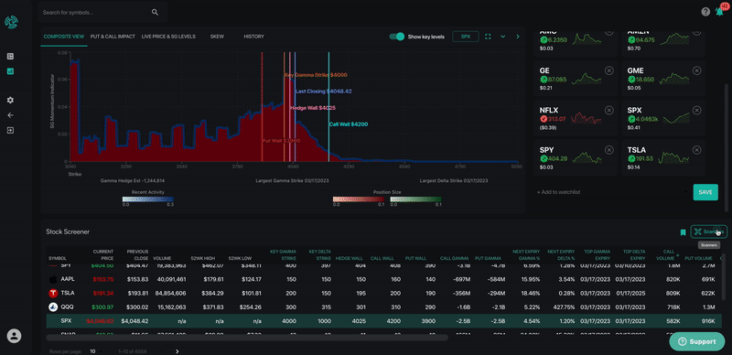This screenshot has height=355, width=732.
Task: Select the active teal chart icon in sidebar
Action: (11, 71)
